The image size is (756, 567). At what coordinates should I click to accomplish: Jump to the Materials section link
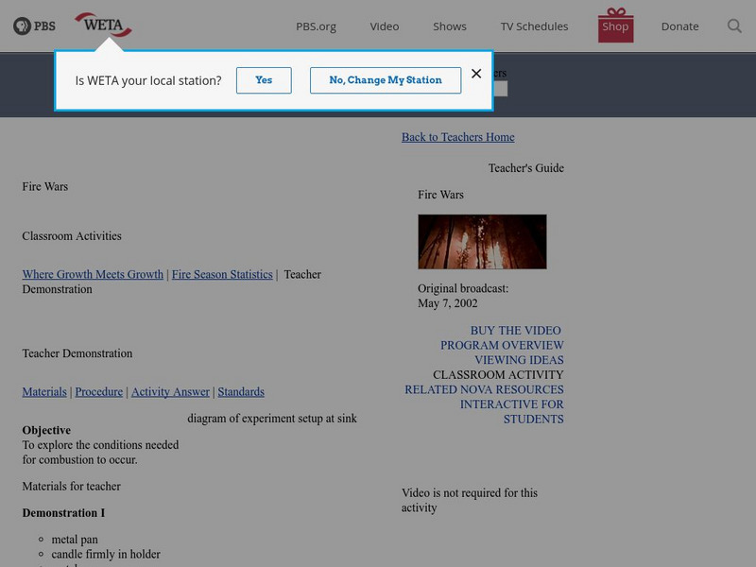coord(44,391)
